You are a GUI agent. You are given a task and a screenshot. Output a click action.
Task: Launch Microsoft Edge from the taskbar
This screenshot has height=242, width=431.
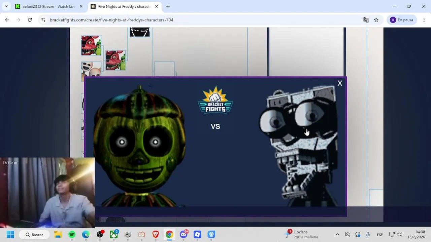pyautogui.click(x=86, y=235)
